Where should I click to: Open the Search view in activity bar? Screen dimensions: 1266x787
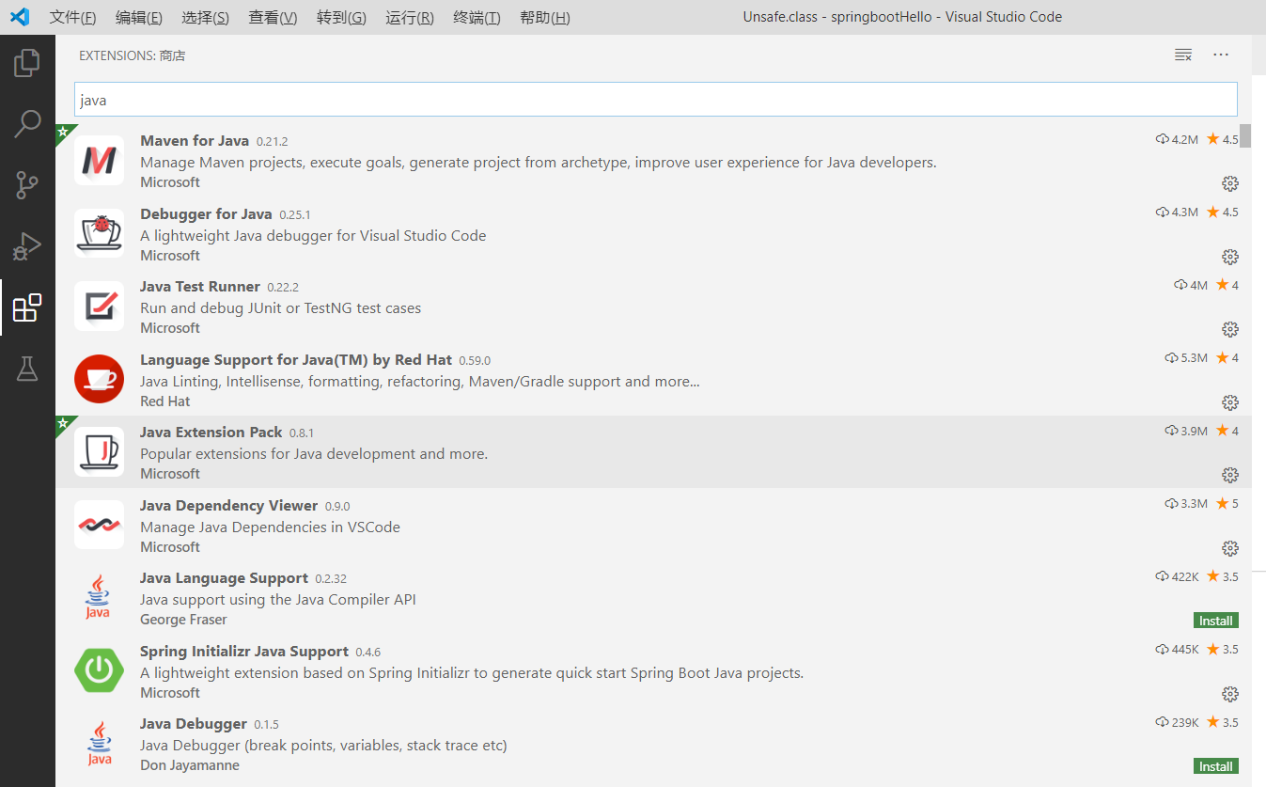[x=27, y=123]
